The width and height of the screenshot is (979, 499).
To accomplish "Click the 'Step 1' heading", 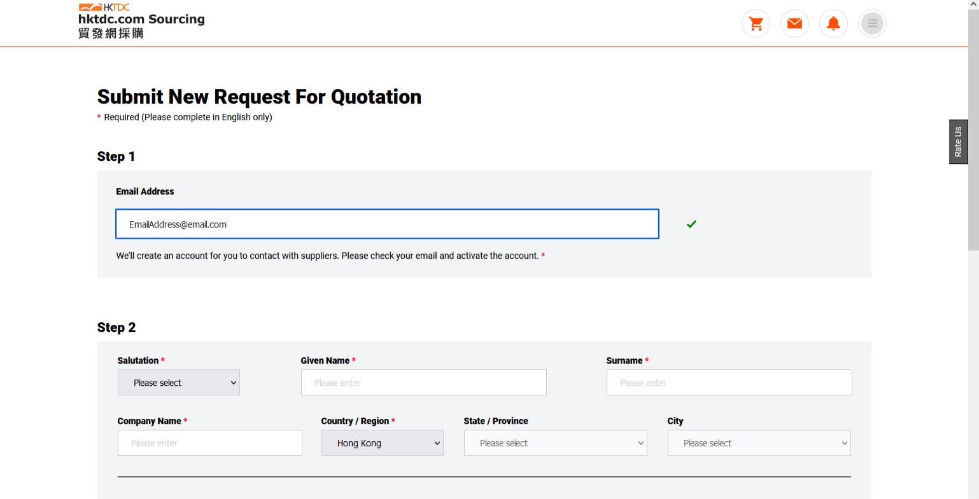I will pyautogui.click(x=116, y=156).
